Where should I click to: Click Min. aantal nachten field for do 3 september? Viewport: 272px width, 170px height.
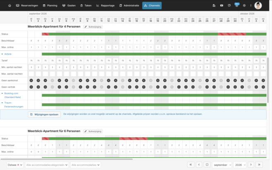click(x=45, y=67)
